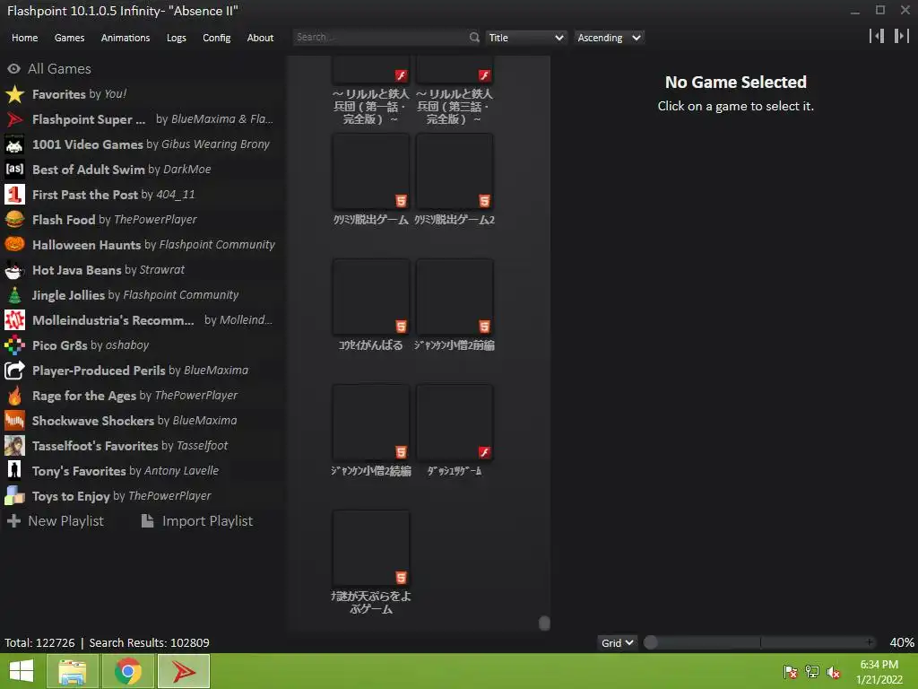Click the Flash Food burger icon
The width and height of the screenshot is (918, 689).
[x=14, y=220]
